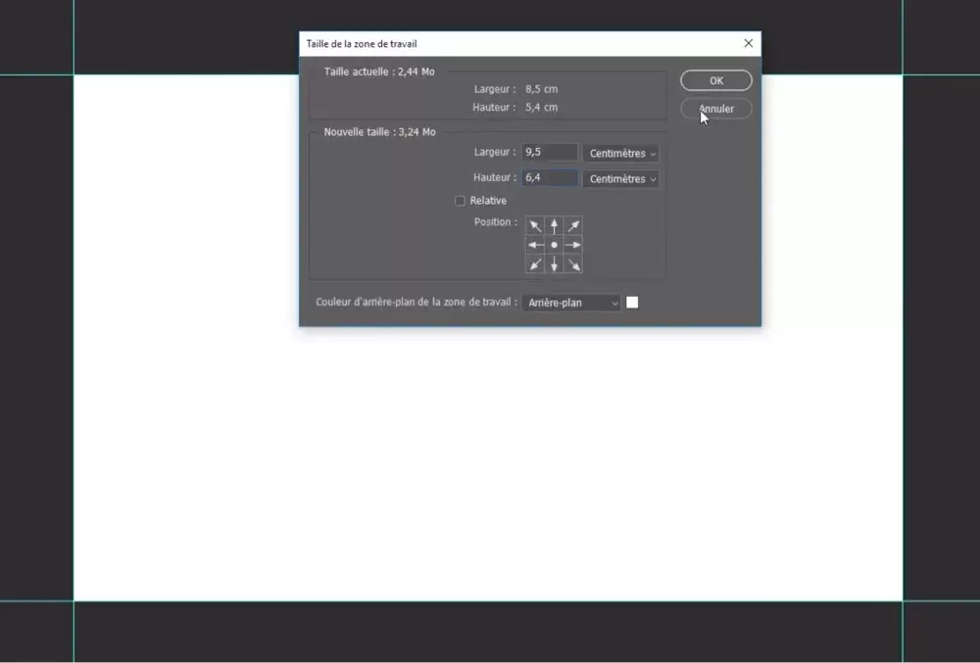Click the Nouvelle taille : 3,24 Mo label

tap(379, 132)
